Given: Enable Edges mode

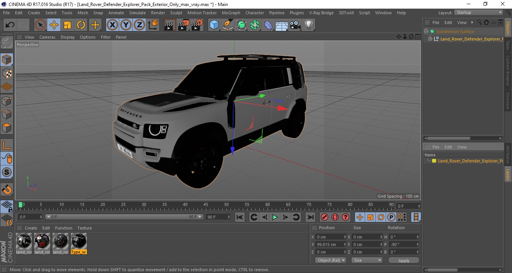Looking at the screenshot, I should click(x=7, y=114).
